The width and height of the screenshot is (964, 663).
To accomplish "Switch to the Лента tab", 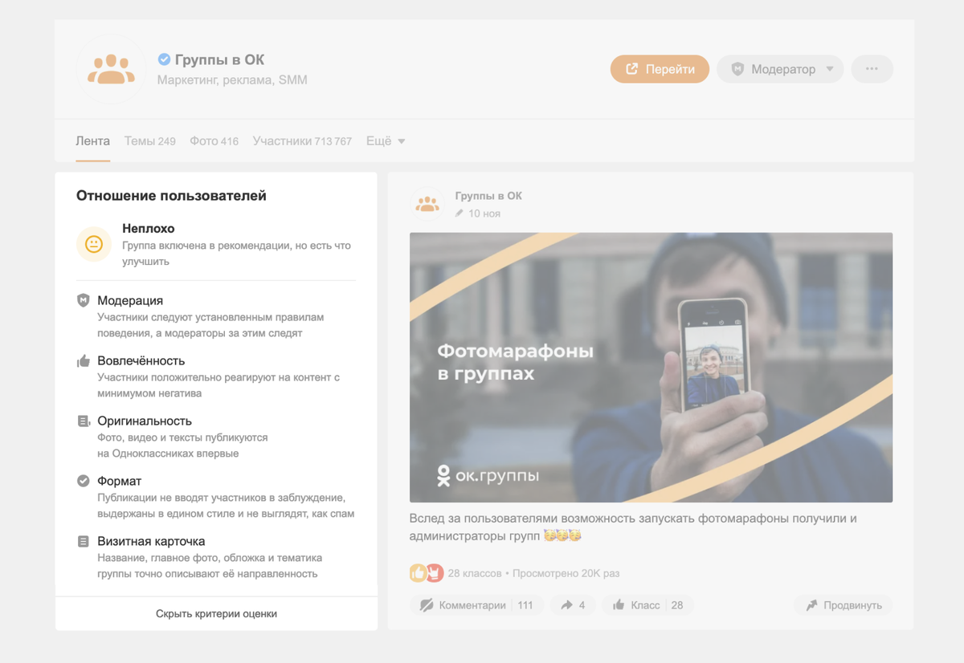I will coord(93,141).
